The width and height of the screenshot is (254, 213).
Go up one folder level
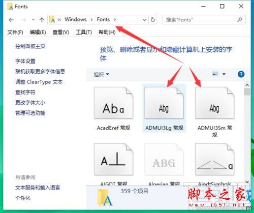pyautogui.click(x=42, y=20)
